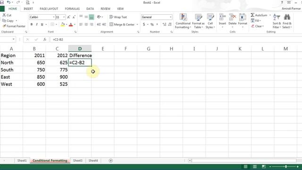The height and width of the screenshot is (170, 302).
Task: Click Merge & Center button
Action: (122, 25)
